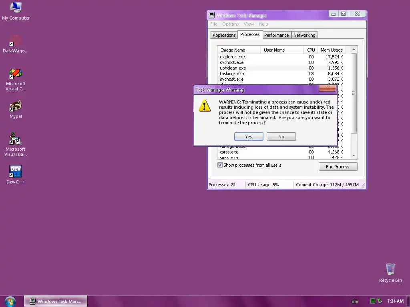The height and width of the screenshot is (307, 410).
Task: Switch to the Networking tab
Action: [x=304, y=35]
